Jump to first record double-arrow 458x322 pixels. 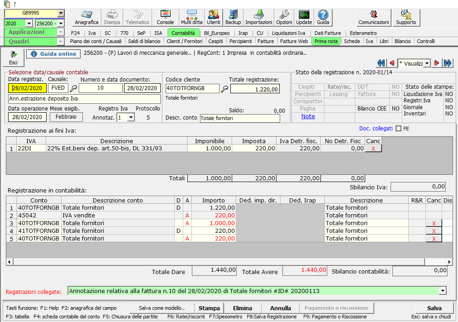coord(381,63)
